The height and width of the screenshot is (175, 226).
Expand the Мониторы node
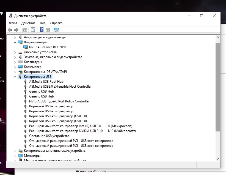click(x=15, y=156)
